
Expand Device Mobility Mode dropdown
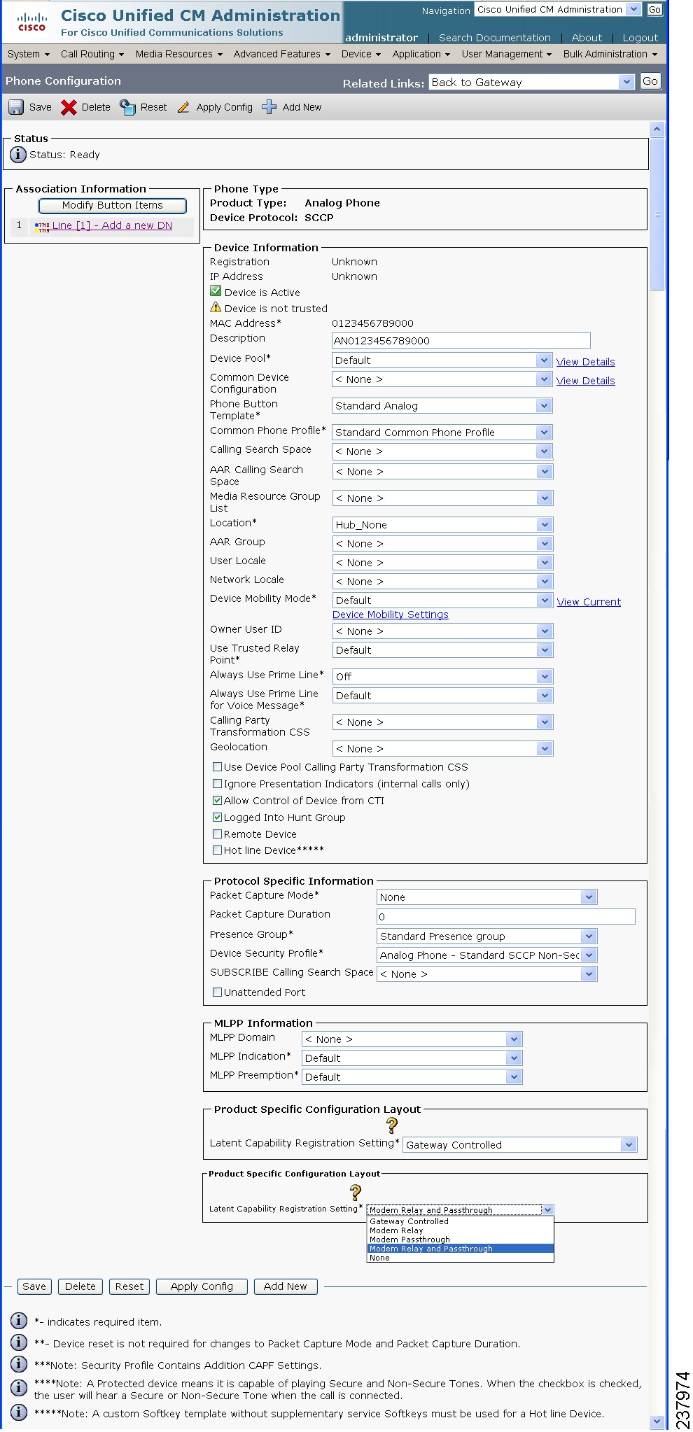pos(442,601)
